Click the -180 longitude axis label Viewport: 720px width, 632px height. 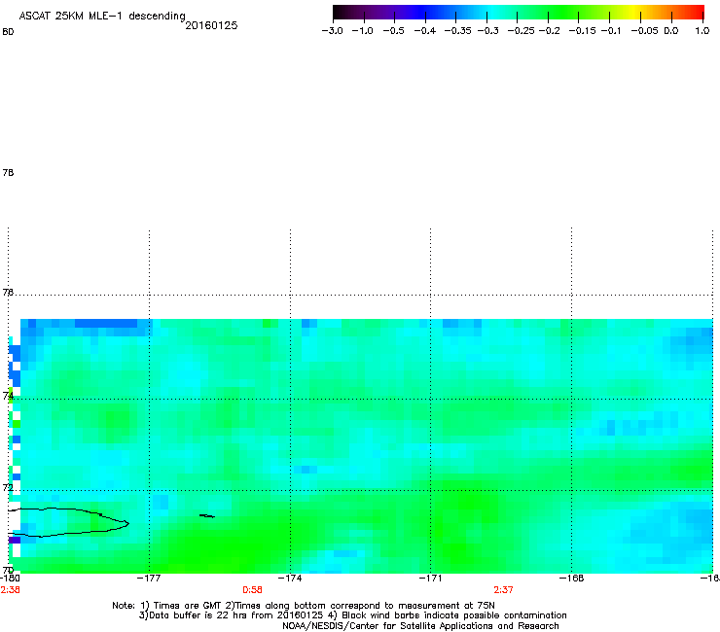click(x=9, y=578)
